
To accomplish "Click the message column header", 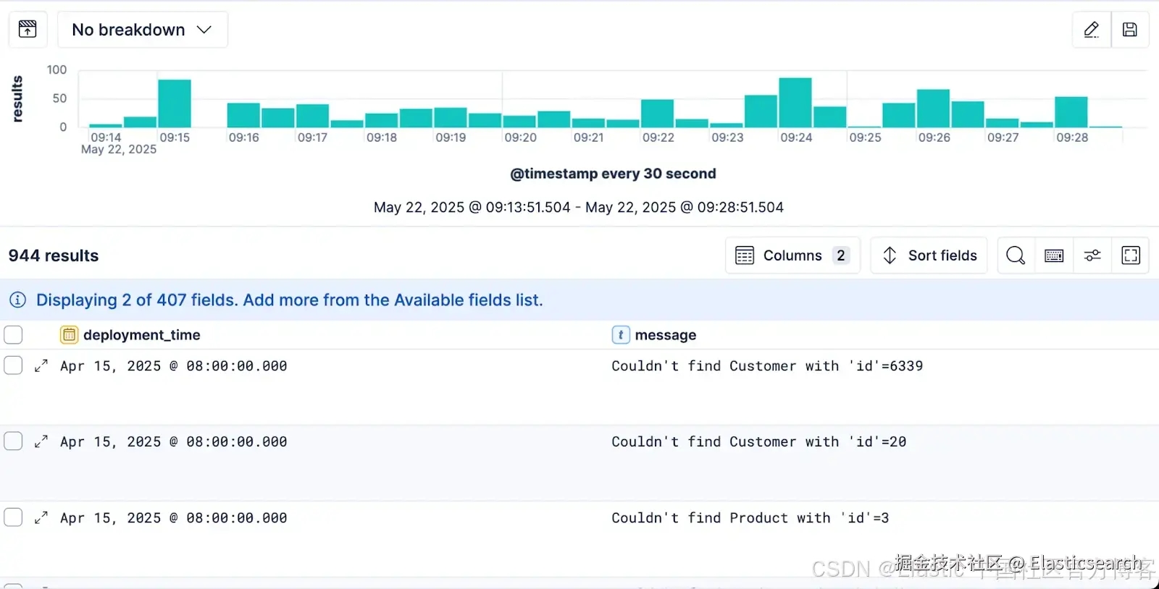I will pos(665,335).
